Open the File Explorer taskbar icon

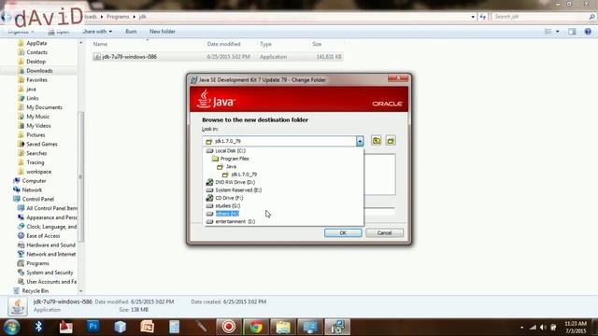tap(283, 327)
